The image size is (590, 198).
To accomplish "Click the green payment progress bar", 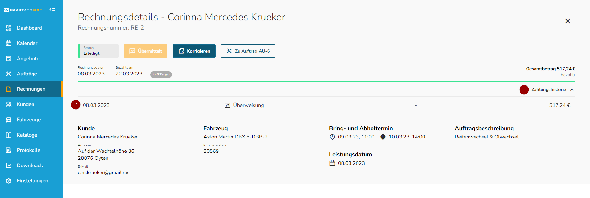I will coord(327,81).
